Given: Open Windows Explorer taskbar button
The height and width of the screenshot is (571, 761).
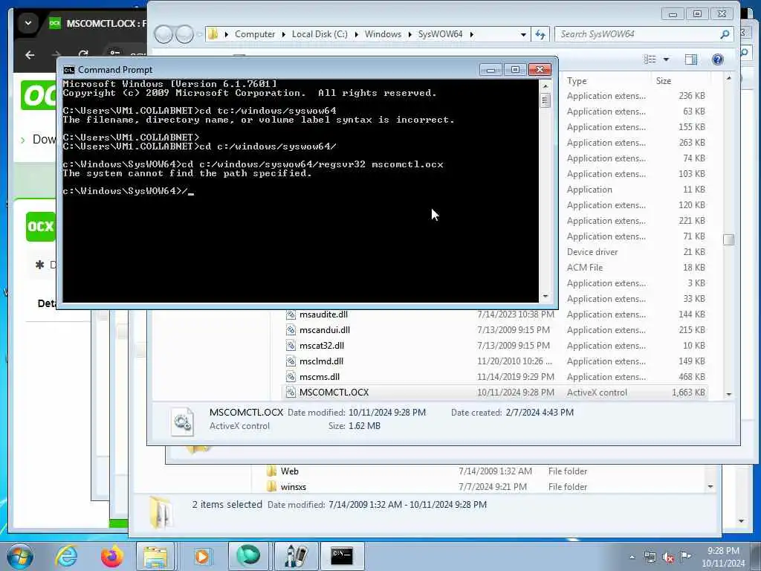Looking at the screenshot, I should click(155, 556).
